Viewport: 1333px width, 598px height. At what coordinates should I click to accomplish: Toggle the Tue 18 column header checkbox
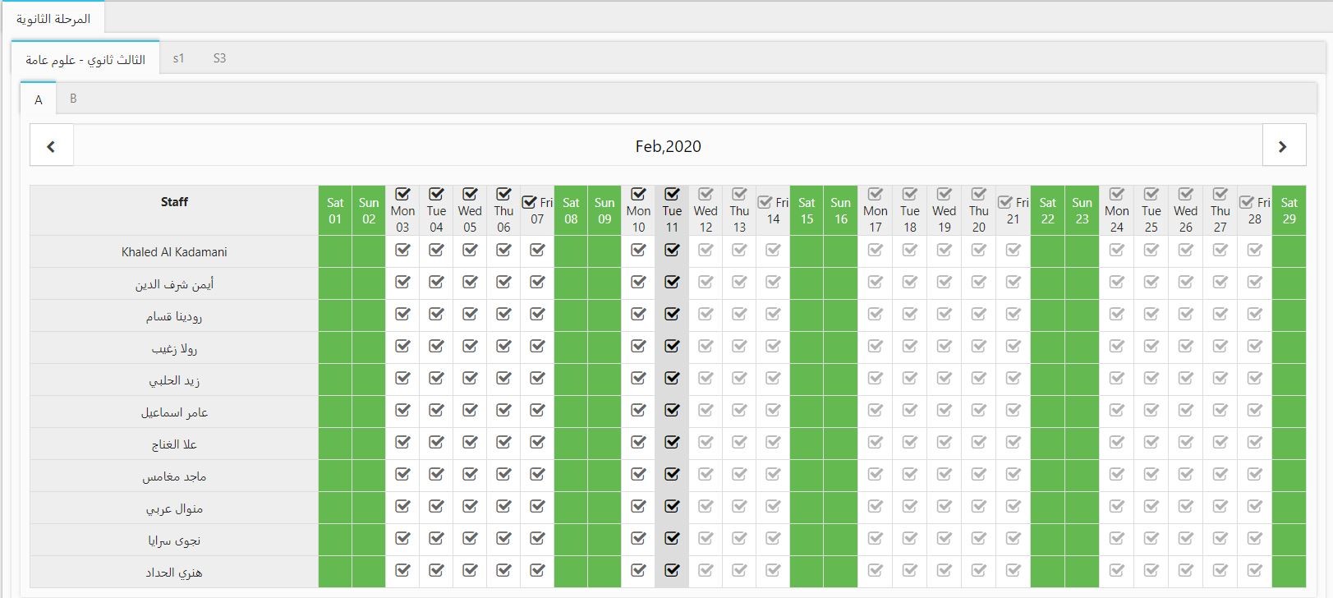point(910,195)
